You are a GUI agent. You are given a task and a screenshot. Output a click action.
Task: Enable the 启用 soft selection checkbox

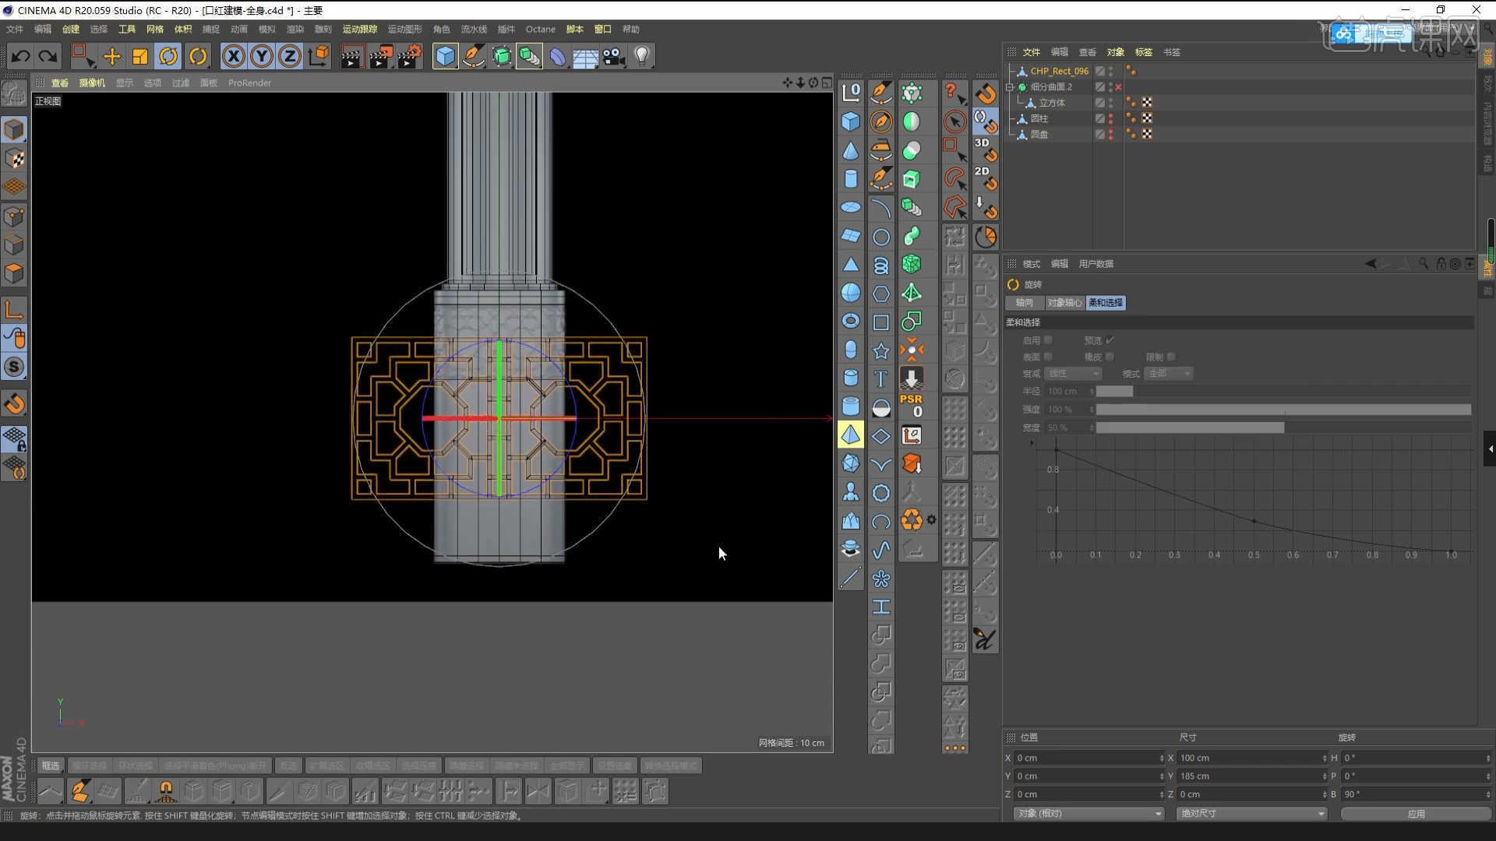1048,340
